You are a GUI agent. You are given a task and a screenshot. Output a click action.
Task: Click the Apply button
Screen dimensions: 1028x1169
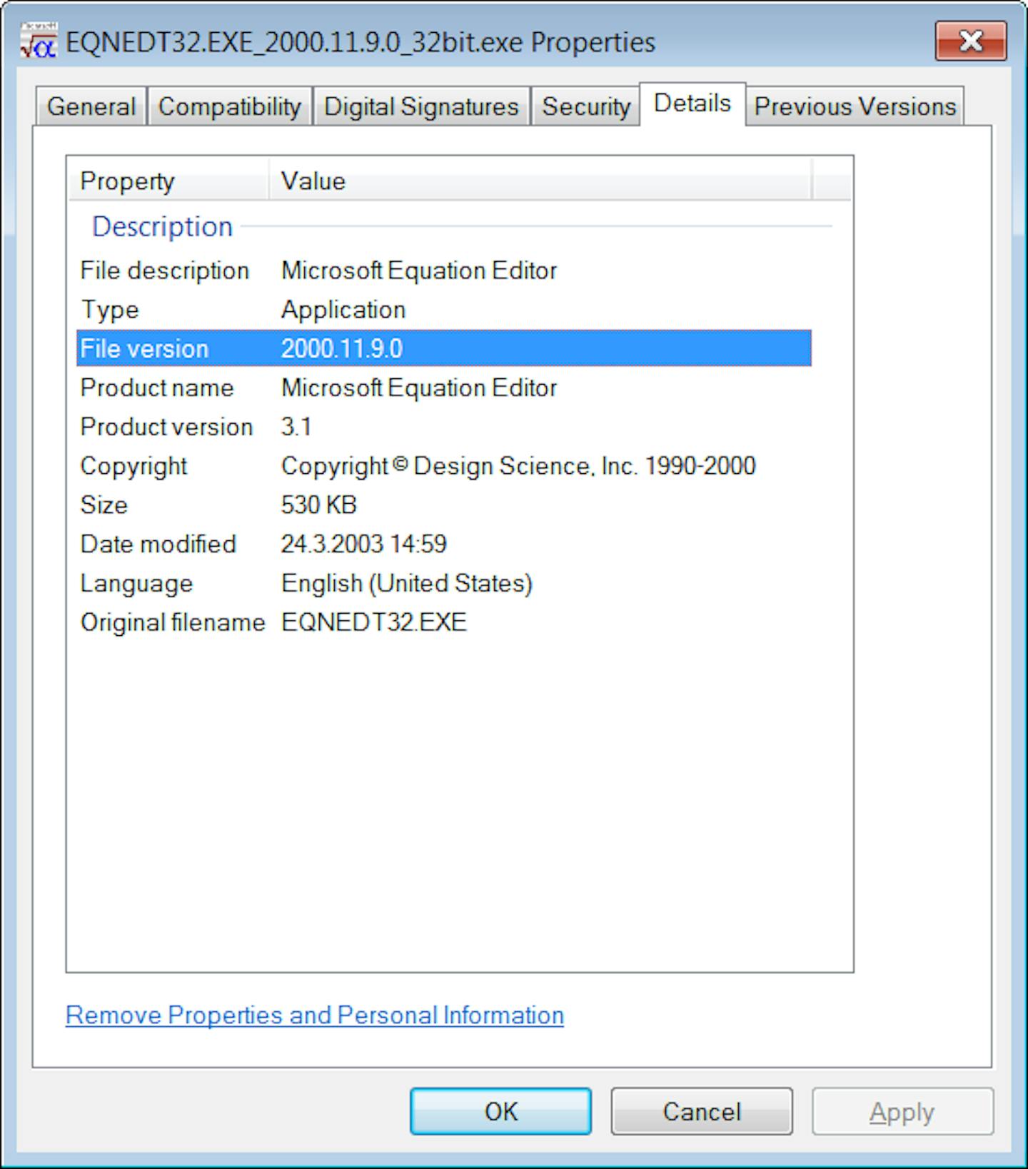point(902,1111)
